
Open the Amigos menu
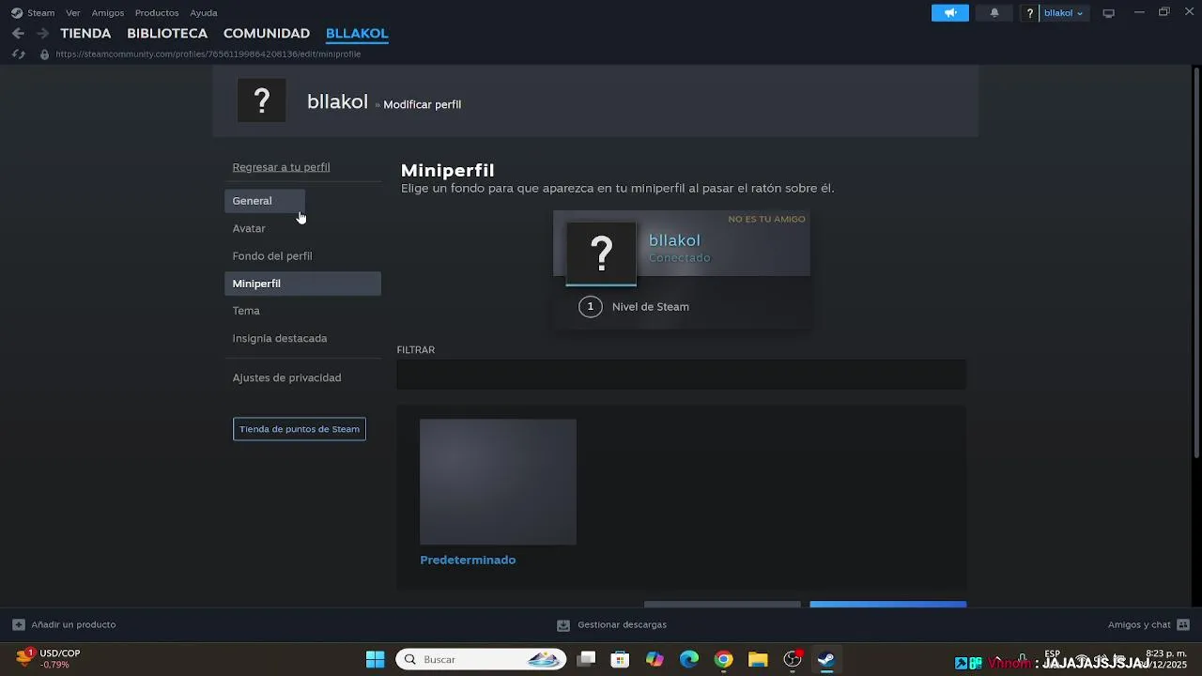[x=108, y=13]
